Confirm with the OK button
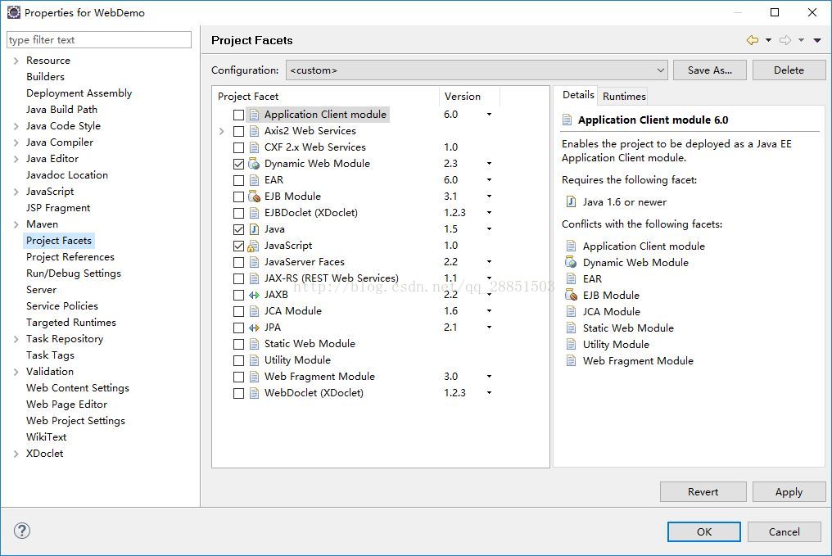The image size is (832, 556). [x=704, y=531]
